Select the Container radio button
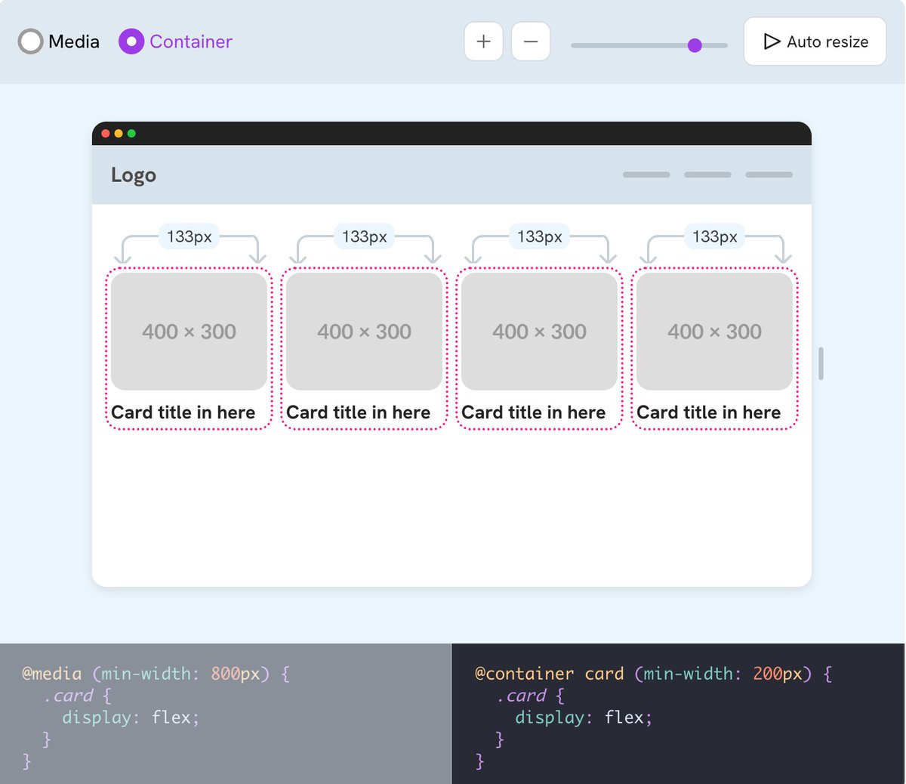The height and width of the screenshot is (784, 906). tap(131, 42)
